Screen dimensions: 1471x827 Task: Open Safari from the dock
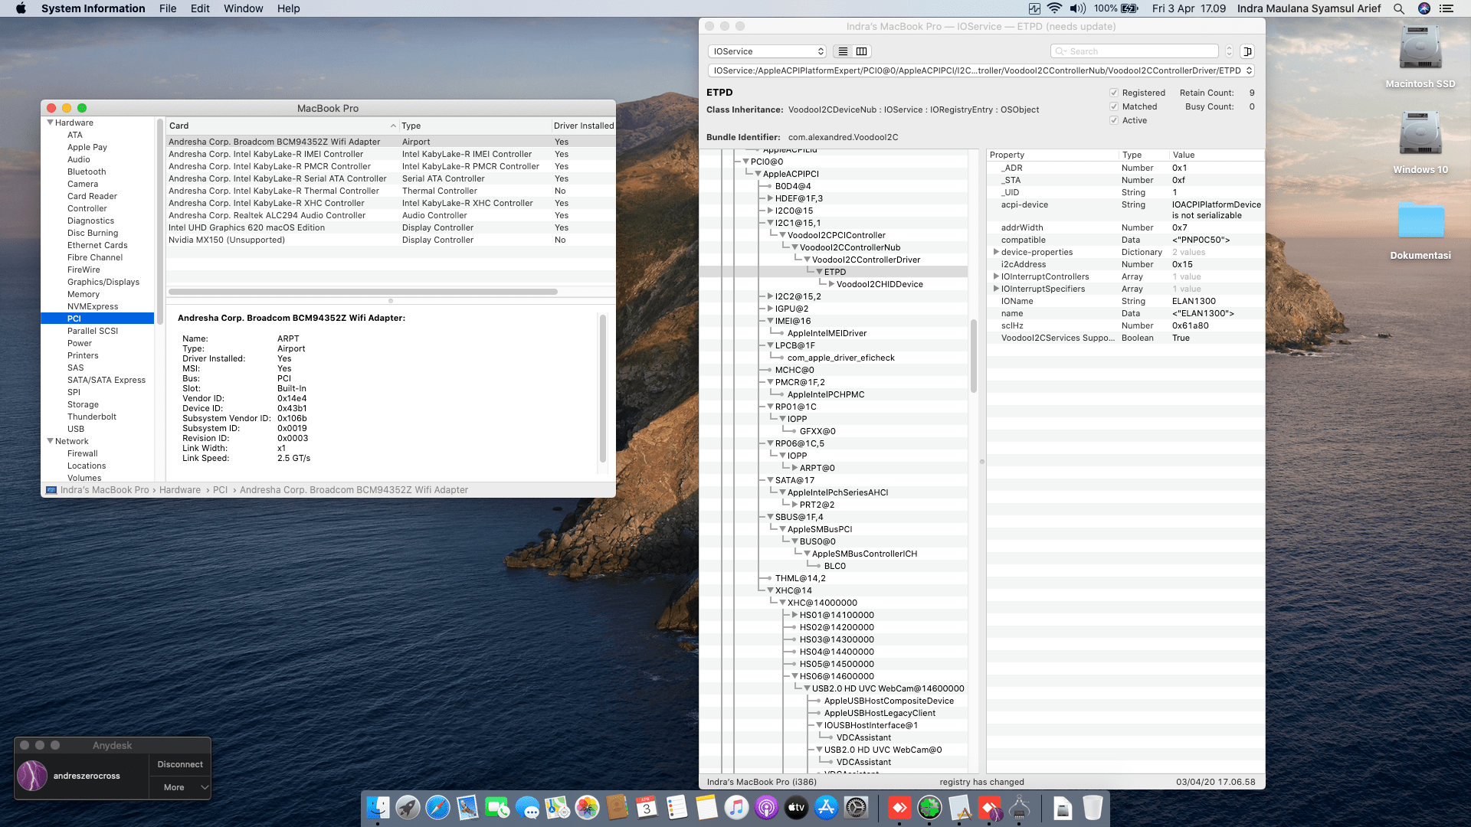437,807
